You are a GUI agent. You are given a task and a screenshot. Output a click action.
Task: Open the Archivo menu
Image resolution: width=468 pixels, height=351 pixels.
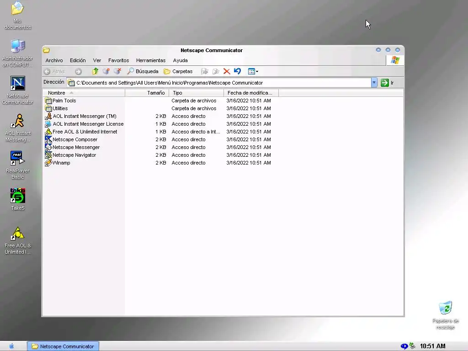point(54,60)
